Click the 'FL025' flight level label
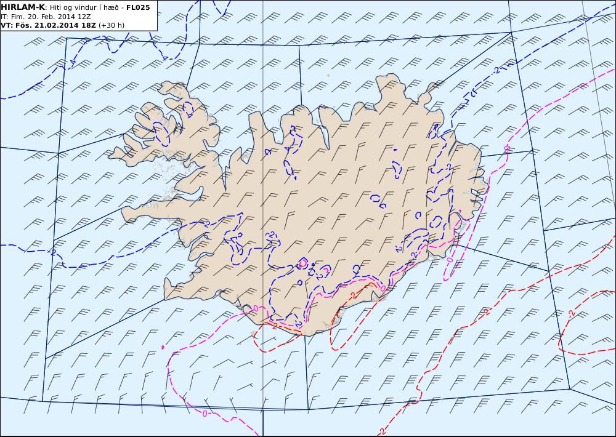Screen dimensions: 616x437 (138, 7)
